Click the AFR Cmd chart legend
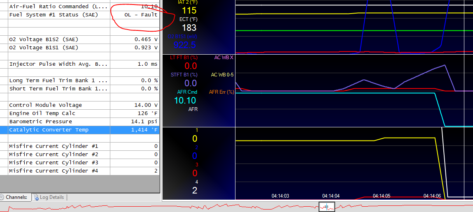Screen dimensions: 473x212 188,92
